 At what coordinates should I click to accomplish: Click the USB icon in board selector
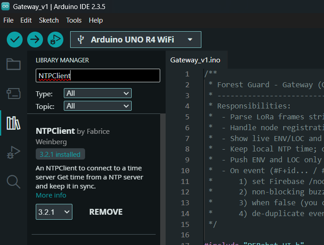point(81,39)
